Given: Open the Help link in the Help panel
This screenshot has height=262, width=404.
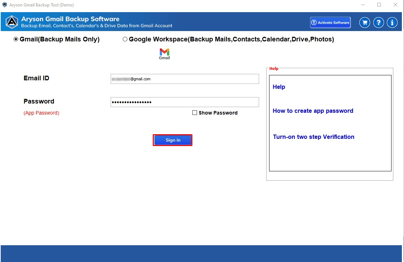Looking at the screenshot, I should [x=279, y=87].
